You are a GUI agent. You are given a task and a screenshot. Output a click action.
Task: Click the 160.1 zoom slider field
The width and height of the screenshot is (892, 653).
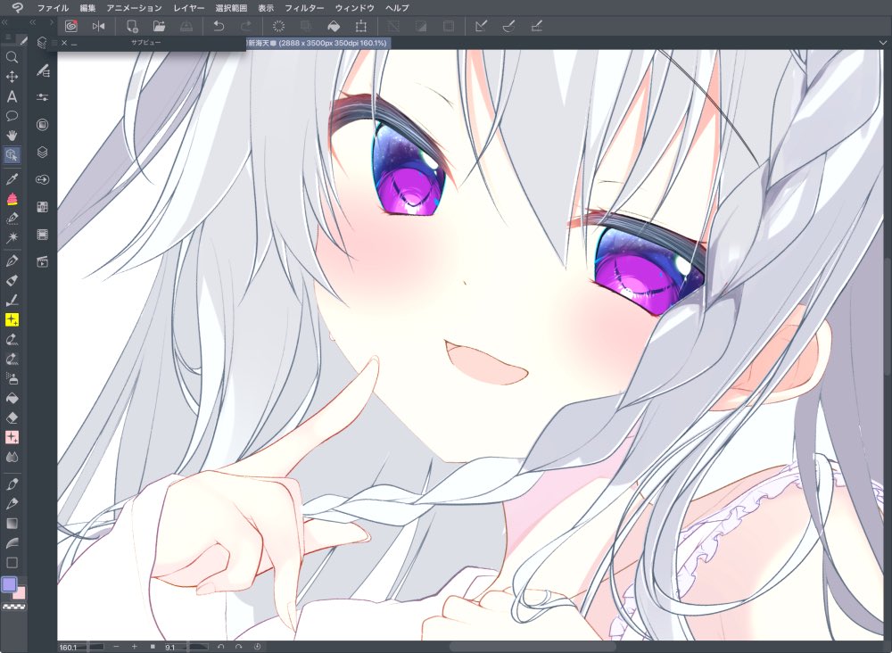81,647
